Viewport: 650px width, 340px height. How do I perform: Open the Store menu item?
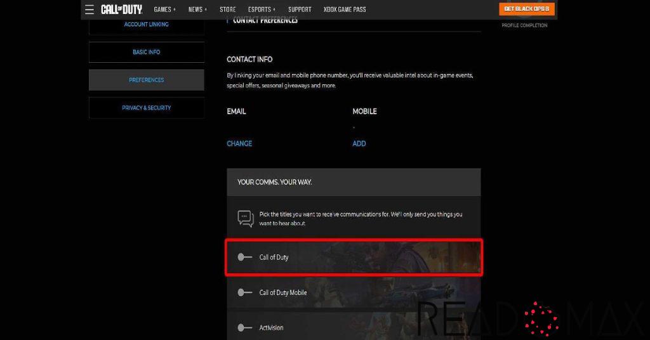pyautogui.click(x=227, y=10)
